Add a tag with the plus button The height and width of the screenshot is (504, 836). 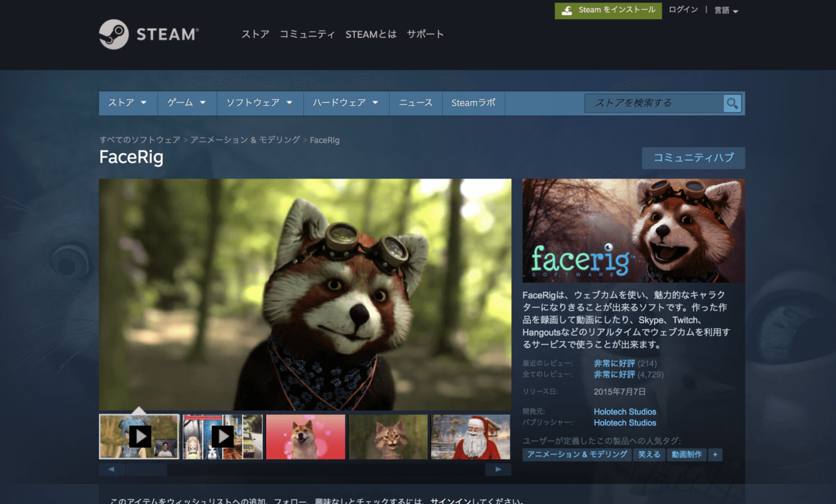[x=715, y=454]
